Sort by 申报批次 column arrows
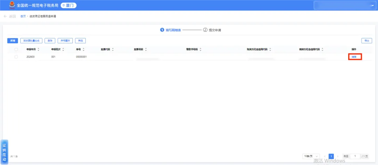The height and width of the screenshot is (165, 378). [63, 50]
